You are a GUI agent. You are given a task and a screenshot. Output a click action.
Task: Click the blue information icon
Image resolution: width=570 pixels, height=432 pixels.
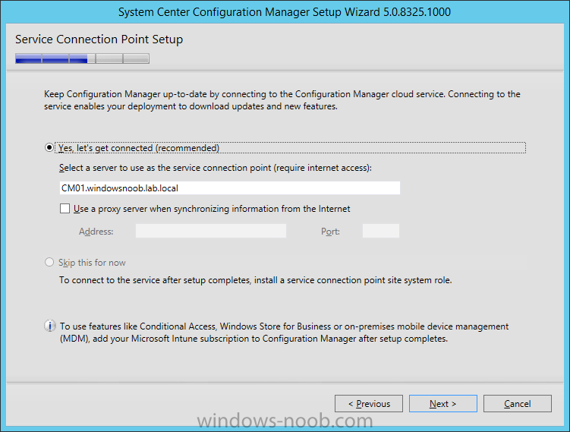coord(50,326)
